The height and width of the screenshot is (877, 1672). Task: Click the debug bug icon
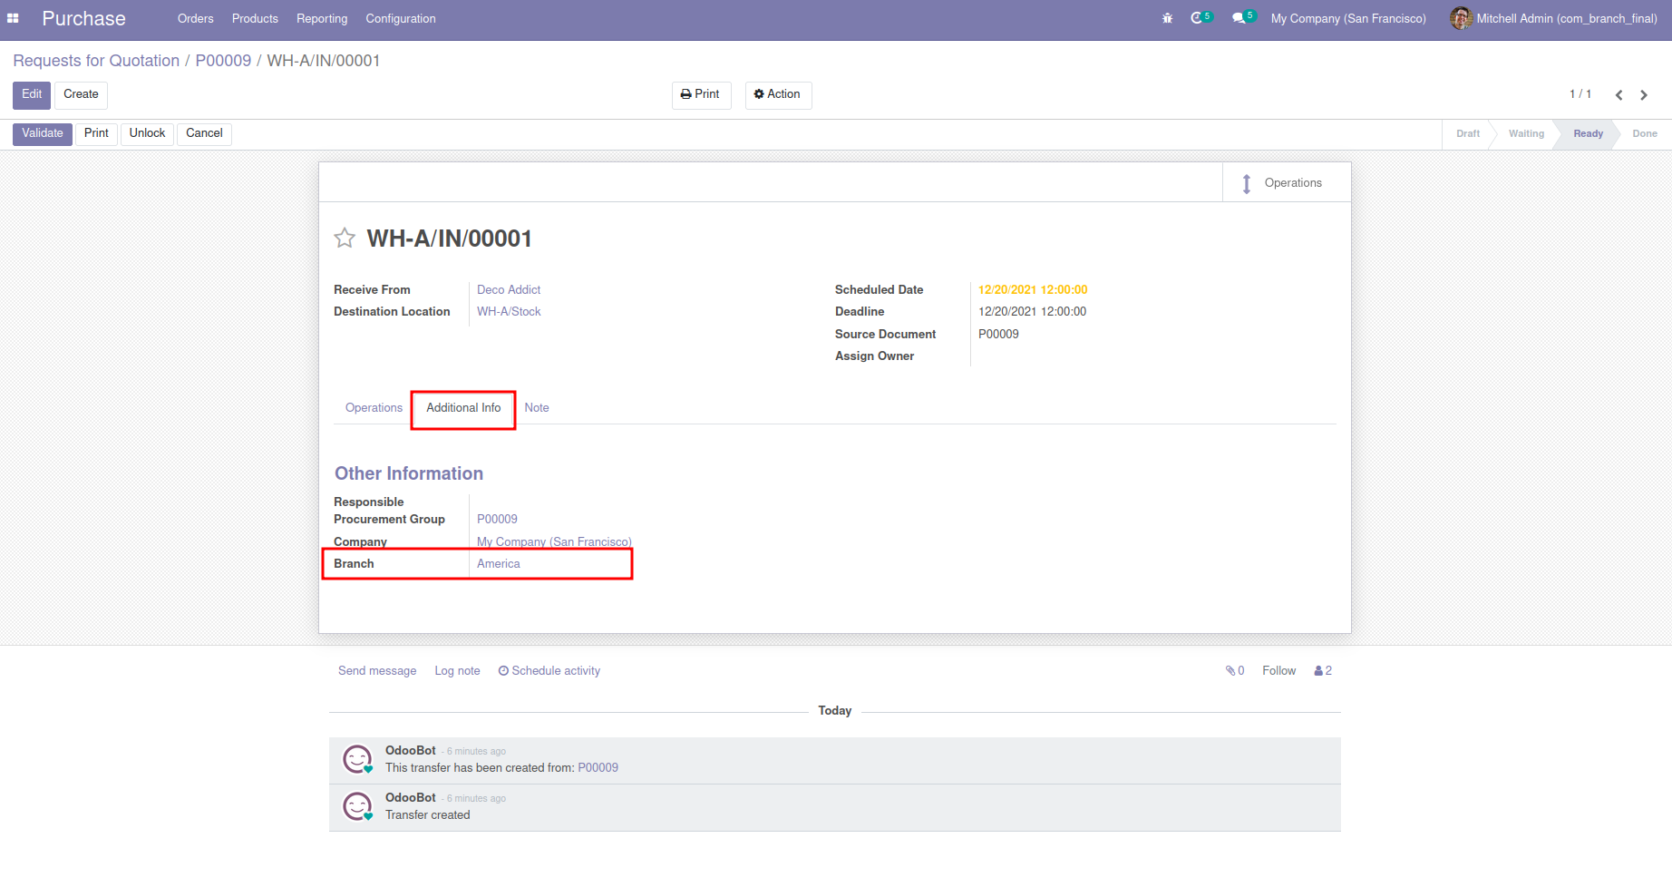tap(1167, 18)
